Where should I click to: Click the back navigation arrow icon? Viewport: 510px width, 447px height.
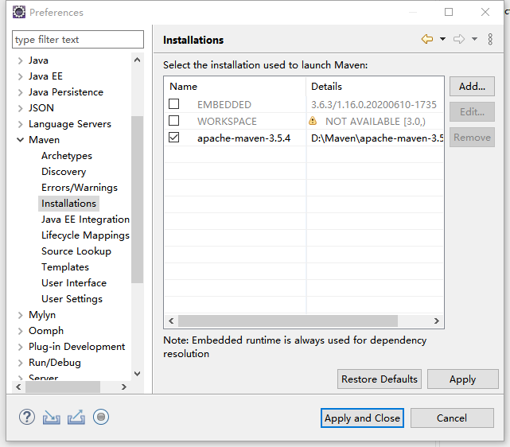point(427,40)
